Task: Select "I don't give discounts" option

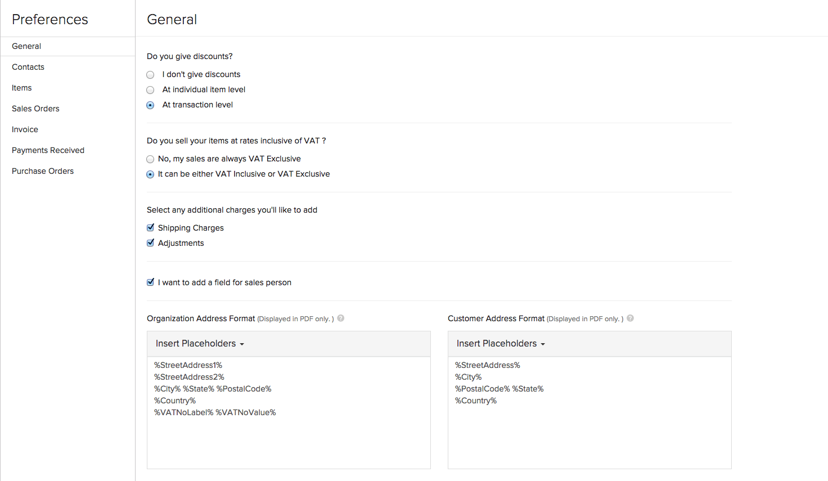Action: coord(150,75)
